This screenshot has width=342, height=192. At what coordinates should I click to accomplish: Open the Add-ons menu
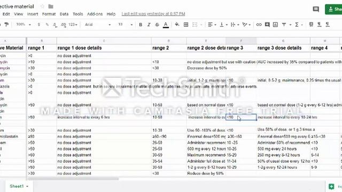(x=95, y=14)
